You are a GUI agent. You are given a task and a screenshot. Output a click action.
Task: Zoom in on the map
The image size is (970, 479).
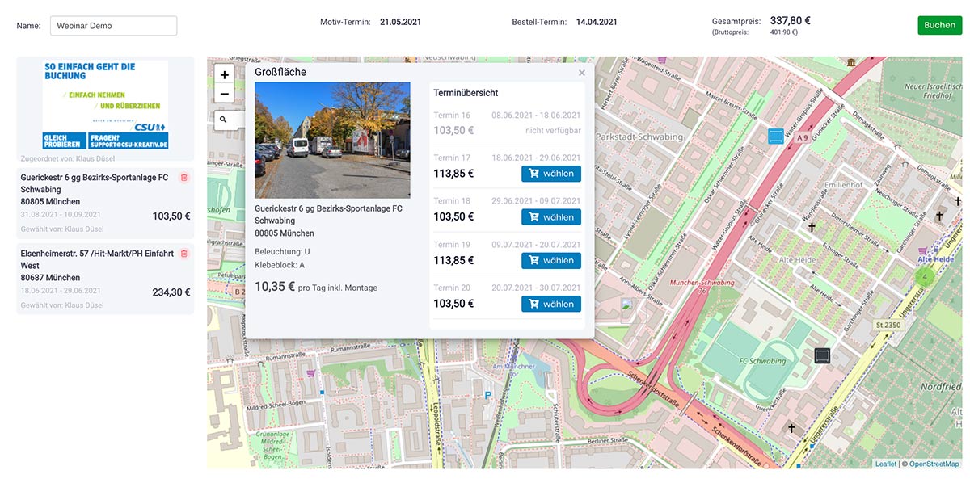(225, 75)
